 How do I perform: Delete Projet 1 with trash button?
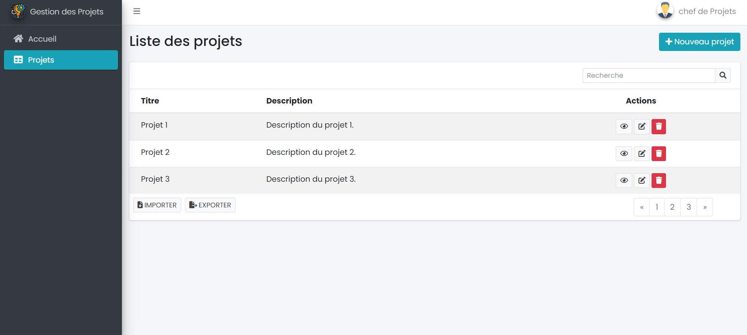click(659, 126)
